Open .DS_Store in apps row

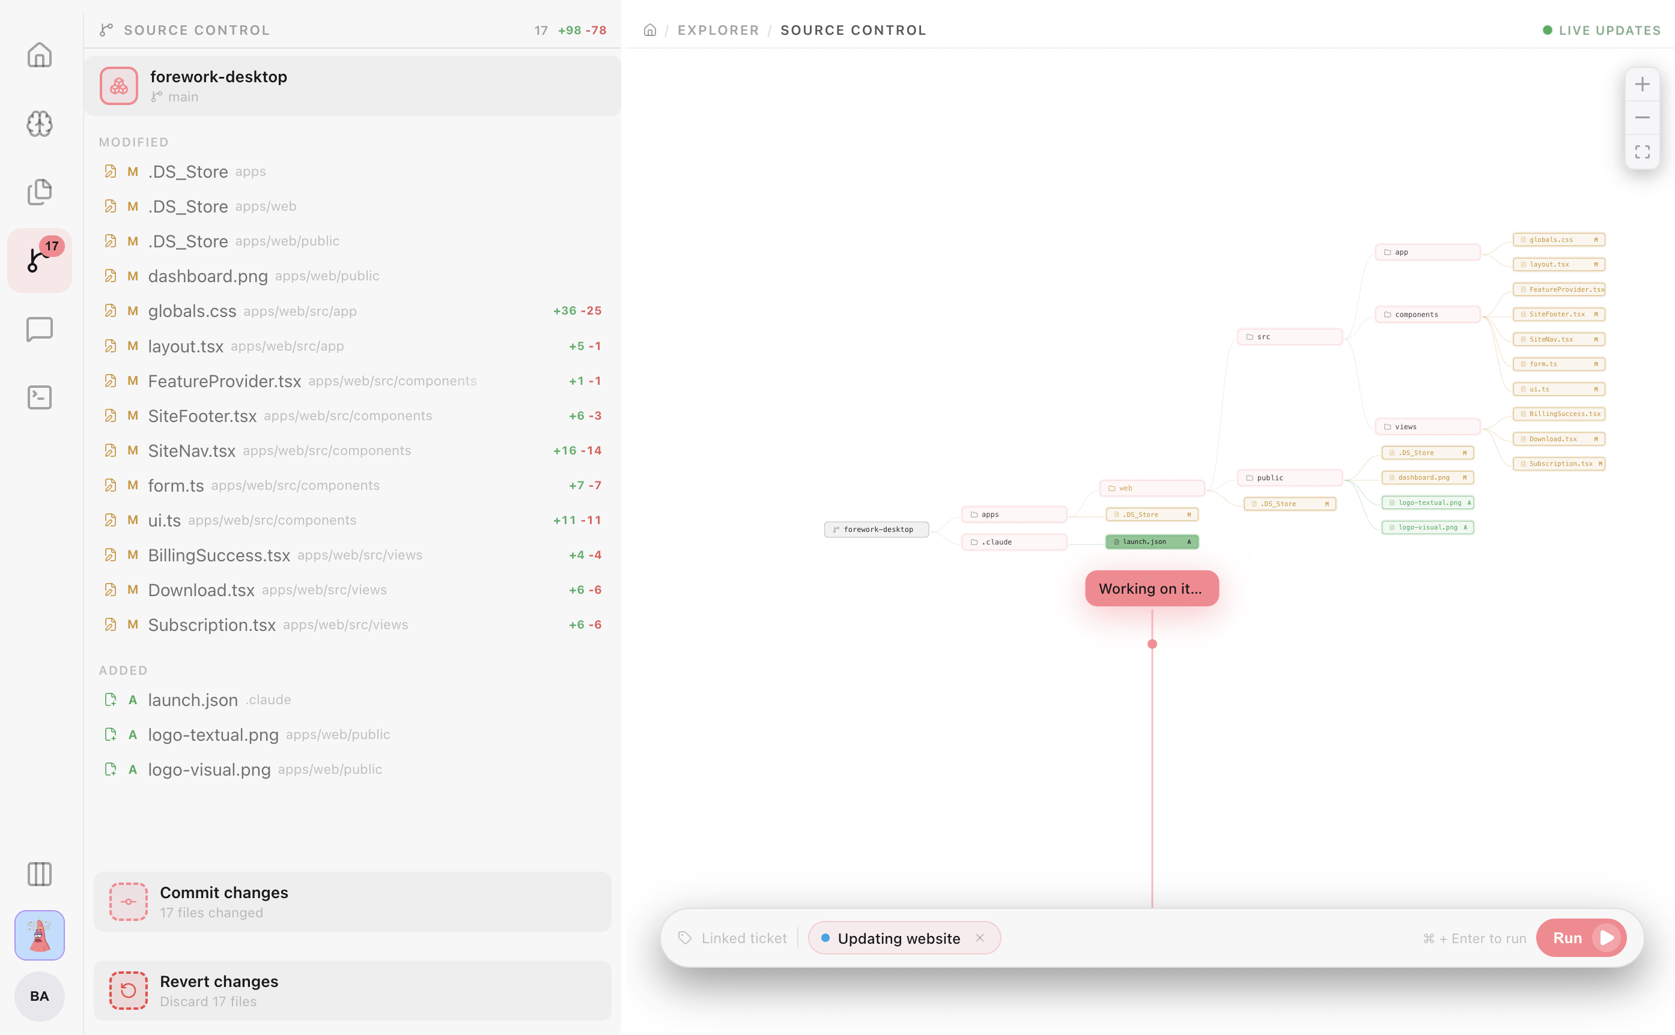(x=352, y=172)
